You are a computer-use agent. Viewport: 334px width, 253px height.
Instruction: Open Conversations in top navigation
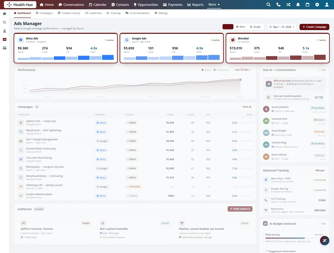tap(71, 4)
